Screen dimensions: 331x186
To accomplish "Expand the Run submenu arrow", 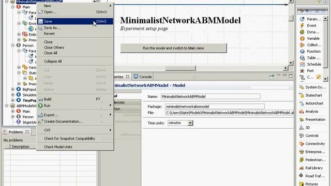I will (110, 105).
